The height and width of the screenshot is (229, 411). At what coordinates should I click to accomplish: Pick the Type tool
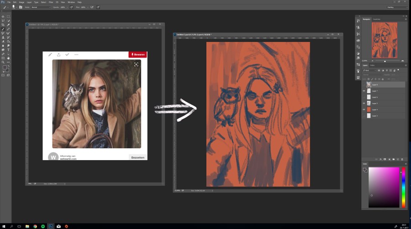[x=8, y=50]
